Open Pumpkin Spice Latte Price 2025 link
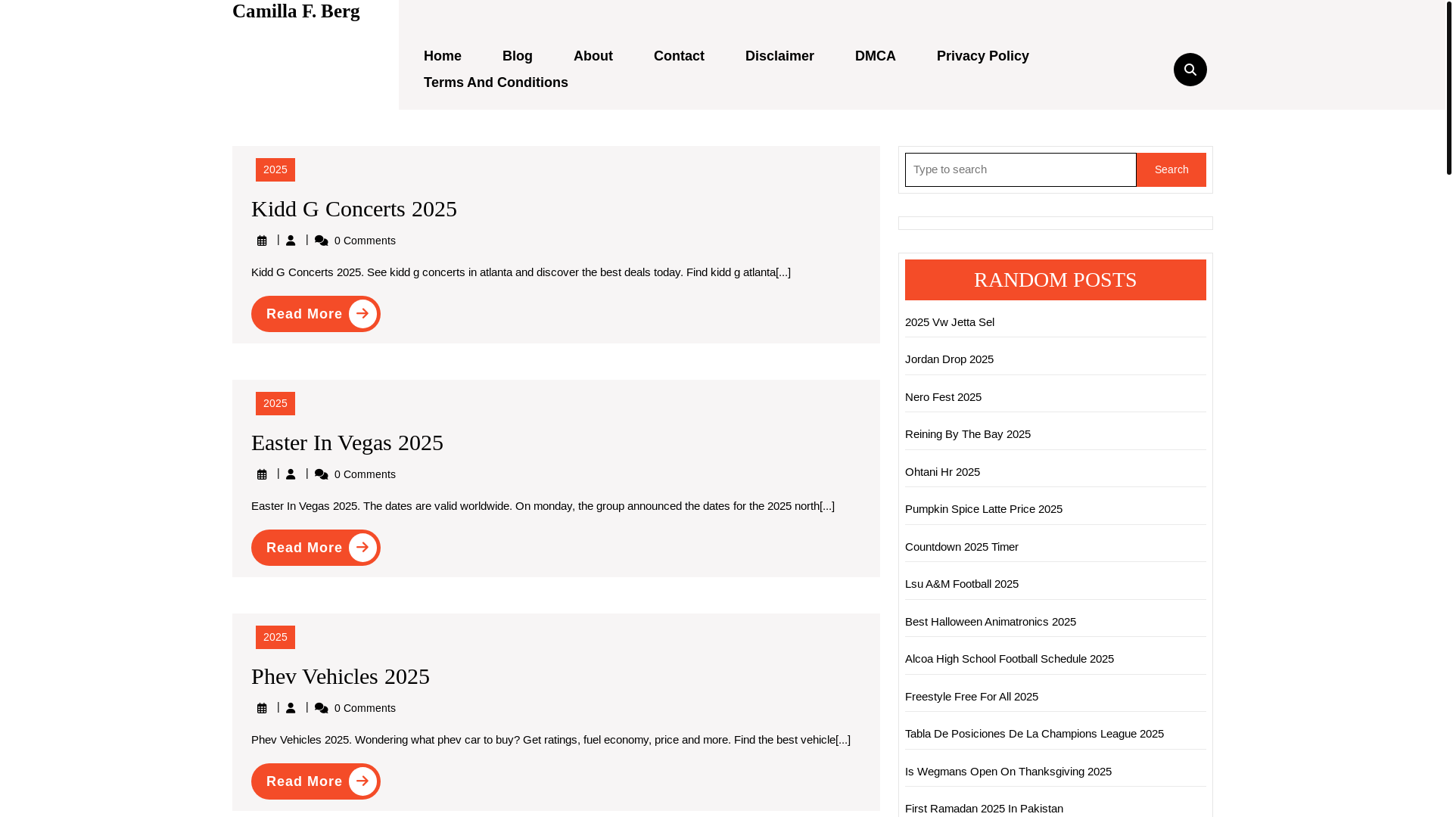This screenshot has width=1453, height=817. (984, 509)
